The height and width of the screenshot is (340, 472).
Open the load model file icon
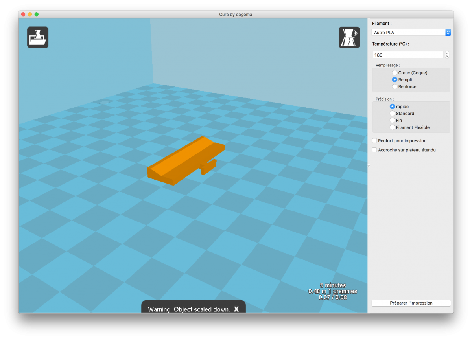click(38, 37)
